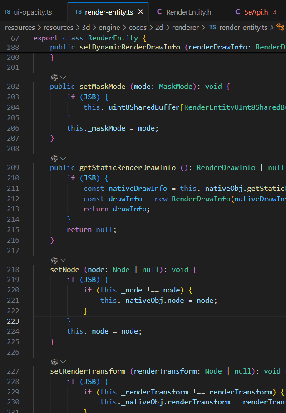This screenshot has height=413, width=286.
Task: Select the render-entity.ts editor tab
Action: [x=108, y=12]
